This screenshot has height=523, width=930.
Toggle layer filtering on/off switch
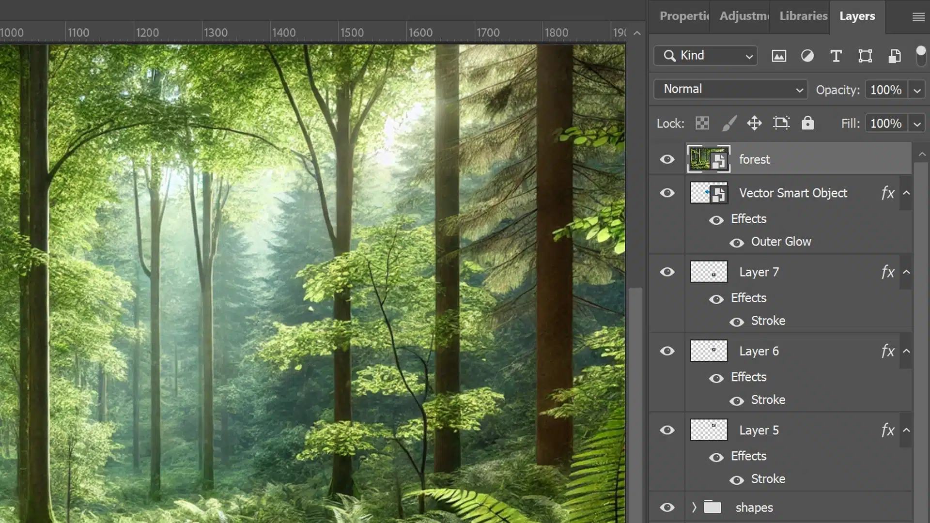click(x=921, y=56)
